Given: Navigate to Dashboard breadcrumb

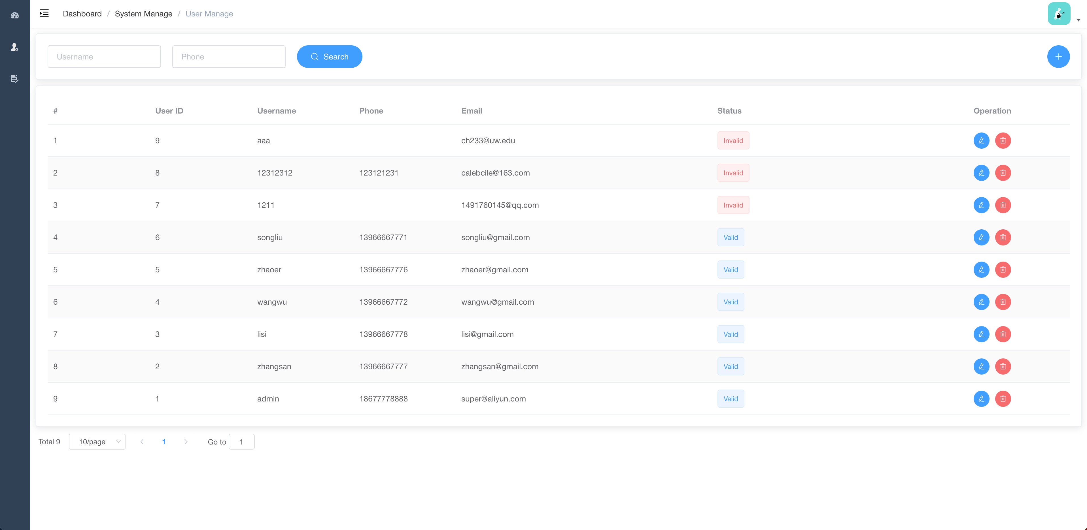Looking at the screenshot, I should point(82,14).
